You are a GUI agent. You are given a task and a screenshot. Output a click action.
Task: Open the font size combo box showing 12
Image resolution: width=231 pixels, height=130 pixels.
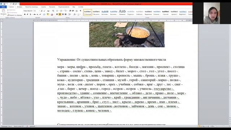[37, 11]
